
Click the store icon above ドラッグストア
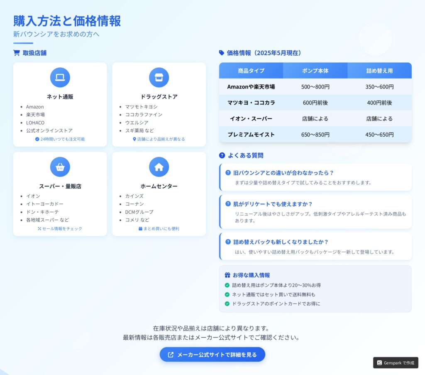159,78
